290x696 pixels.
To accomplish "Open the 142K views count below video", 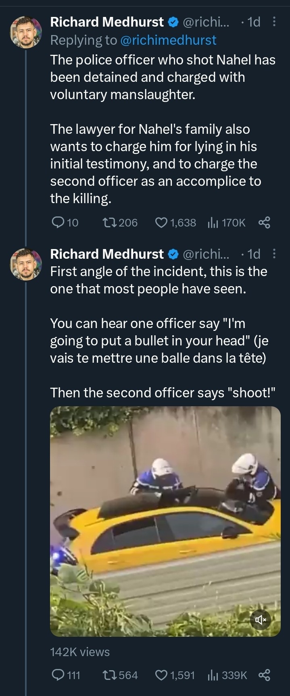I will [80, 652].
